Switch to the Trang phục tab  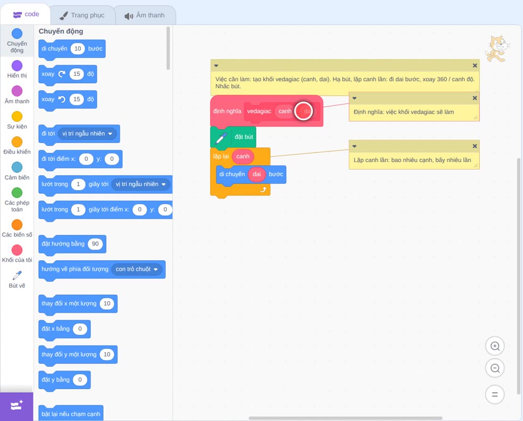click(x=82, y=15)
